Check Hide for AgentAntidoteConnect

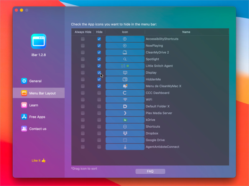tap(99, 147)
